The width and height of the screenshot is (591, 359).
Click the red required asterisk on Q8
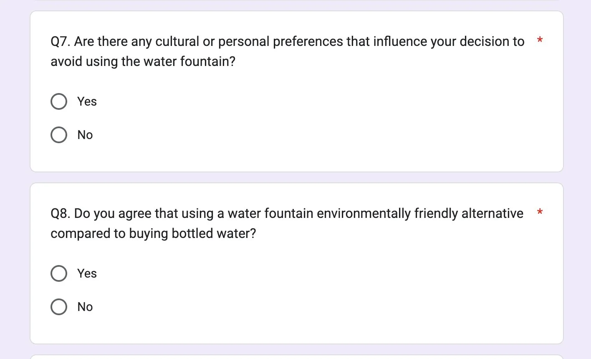click(x=540, y=212)
